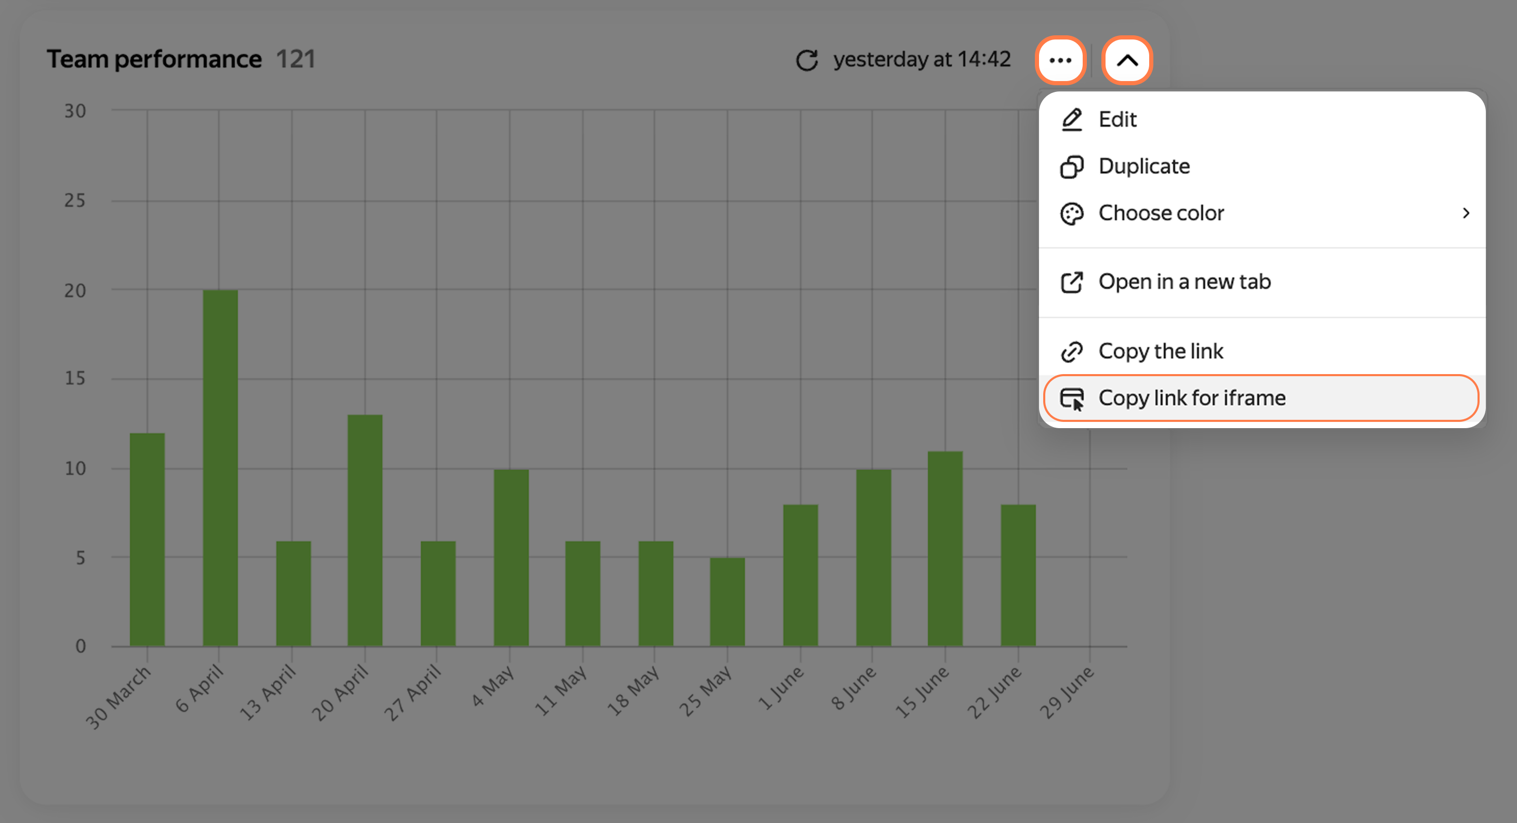Select Copy link for iframe
Viewport: 1517px width, 823px height.
tap(1262, 398)
